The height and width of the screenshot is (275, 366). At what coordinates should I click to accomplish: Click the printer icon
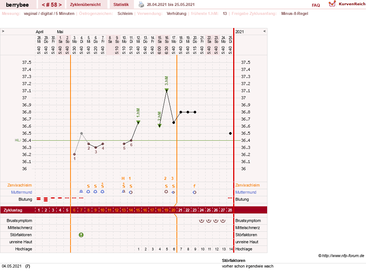pos(141,4)
